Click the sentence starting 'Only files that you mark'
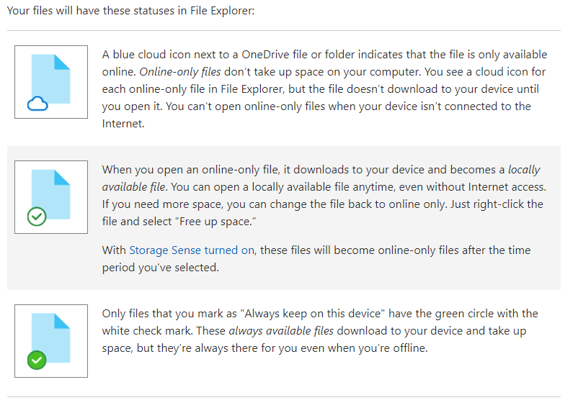 coord(320,322)
